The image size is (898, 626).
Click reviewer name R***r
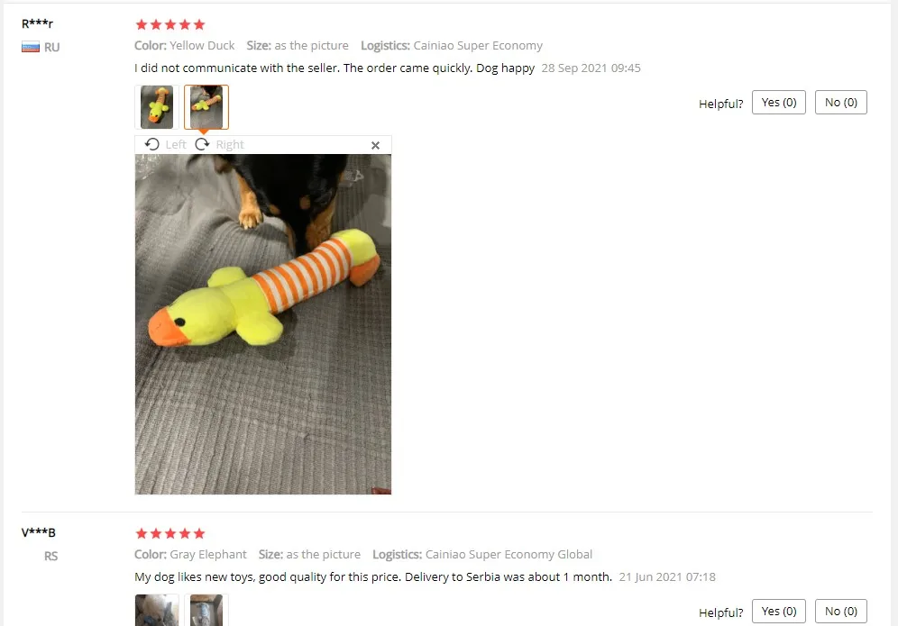coord(37,24)
